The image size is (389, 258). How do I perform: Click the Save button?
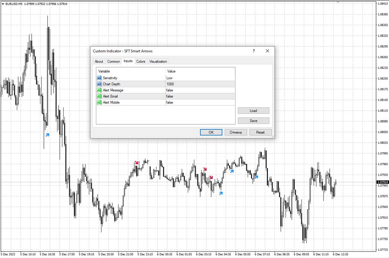pyautogui.click(x=253, y=120)
